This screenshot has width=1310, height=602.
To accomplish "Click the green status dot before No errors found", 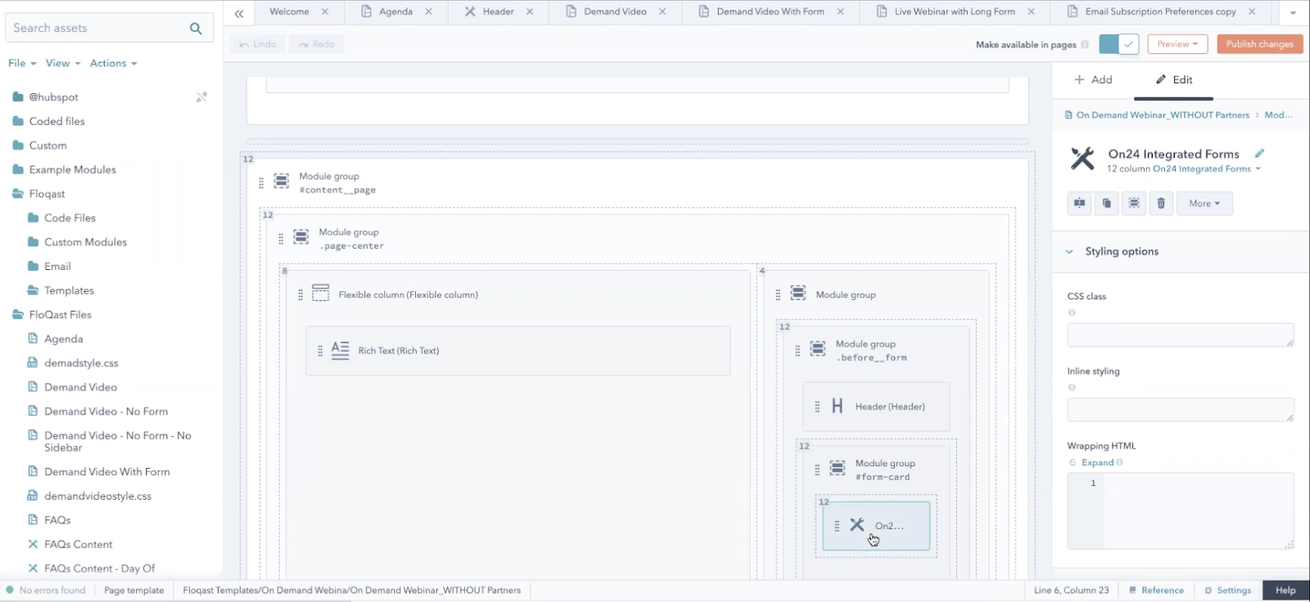I will point(10,590).
